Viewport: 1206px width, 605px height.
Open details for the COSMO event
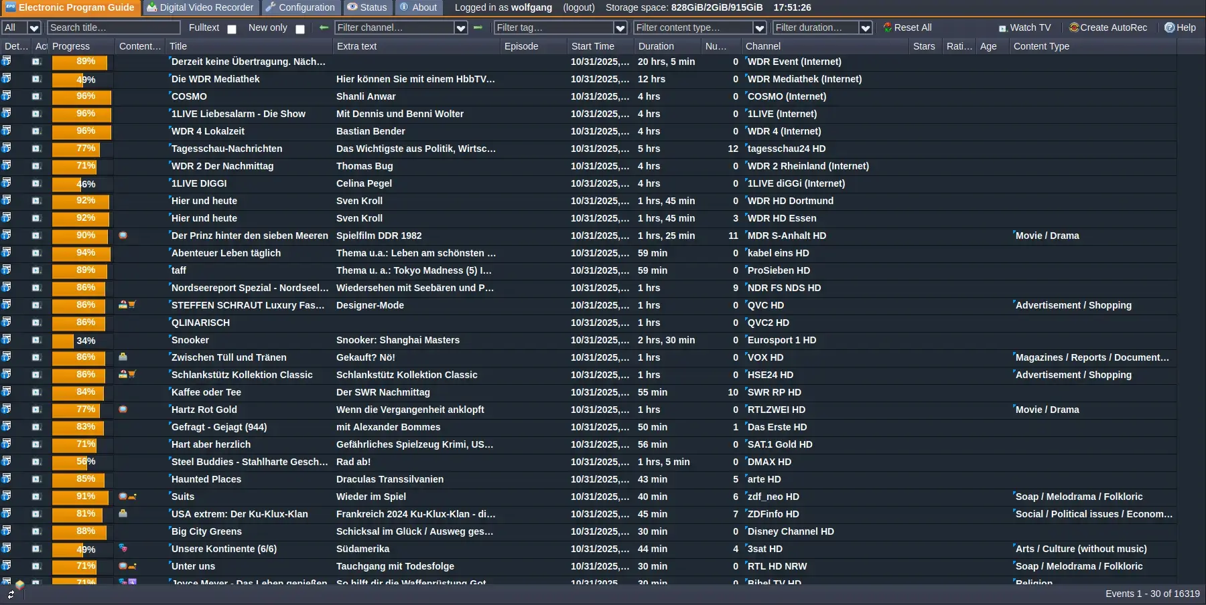(x=6, y=96)
